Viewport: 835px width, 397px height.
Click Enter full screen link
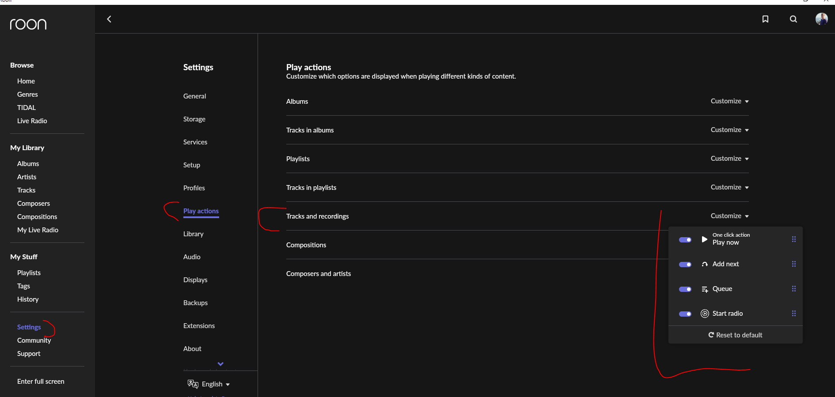click(41, 382)
